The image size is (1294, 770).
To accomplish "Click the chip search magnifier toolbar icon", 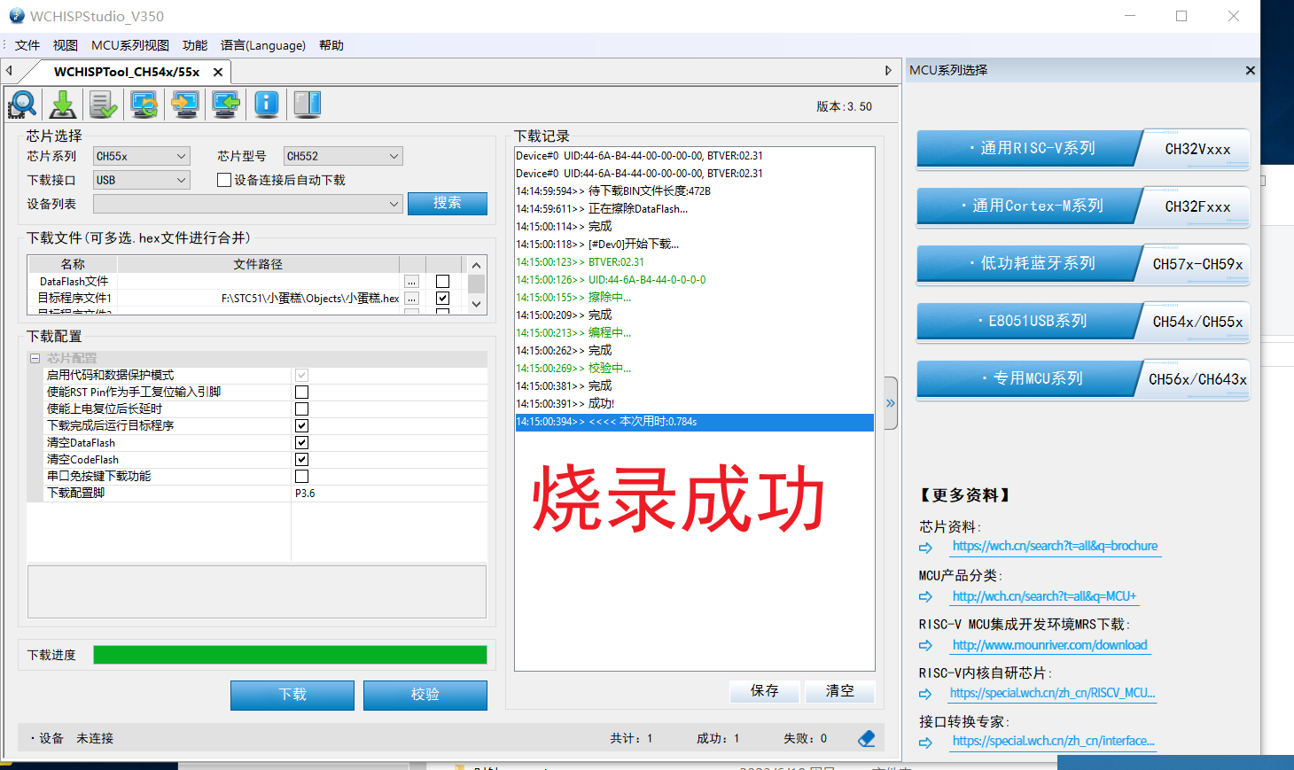I will pos(22,105).
